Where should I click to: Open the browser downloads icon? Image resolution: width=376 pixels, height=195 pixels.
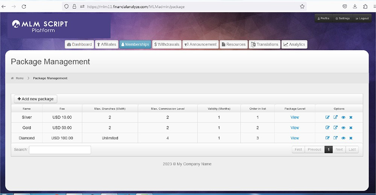pyautogui.click(x=355, y=6)
